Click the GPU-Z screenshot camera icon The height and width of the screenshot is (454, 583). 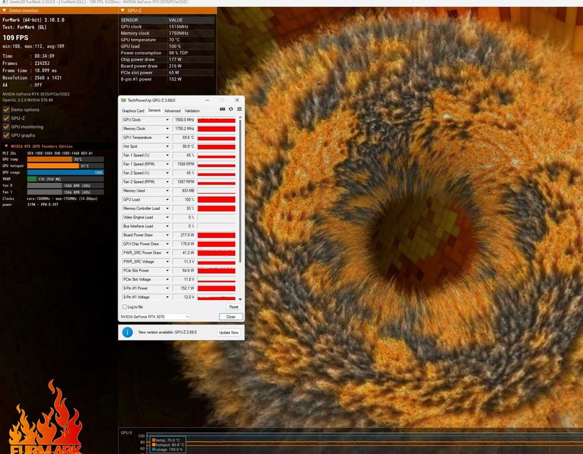pyautogui.click(x=222, y=109)
